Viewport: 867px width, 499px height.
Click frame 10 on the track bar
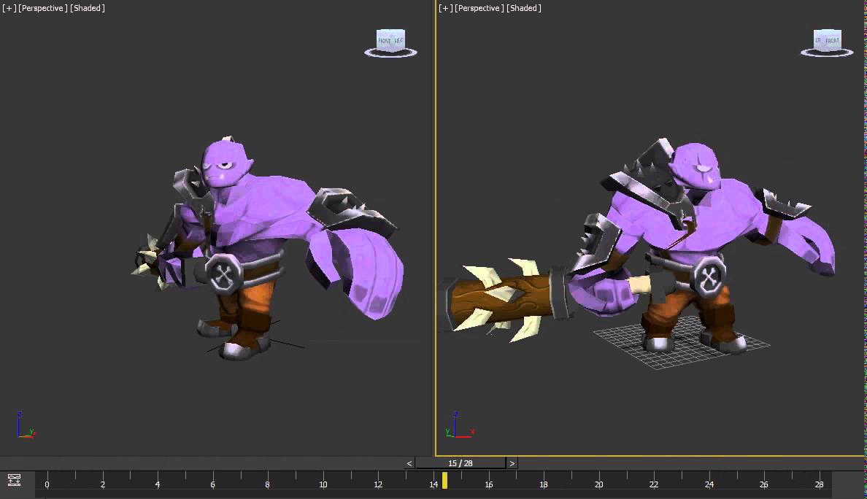323,484
